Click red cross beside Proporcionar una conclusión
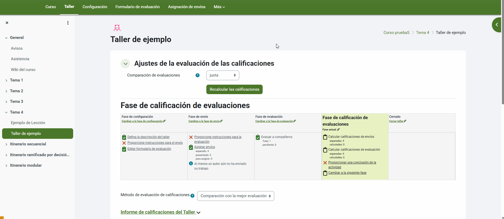Viewport: 504px width, 219px height. tap(325, 163)
